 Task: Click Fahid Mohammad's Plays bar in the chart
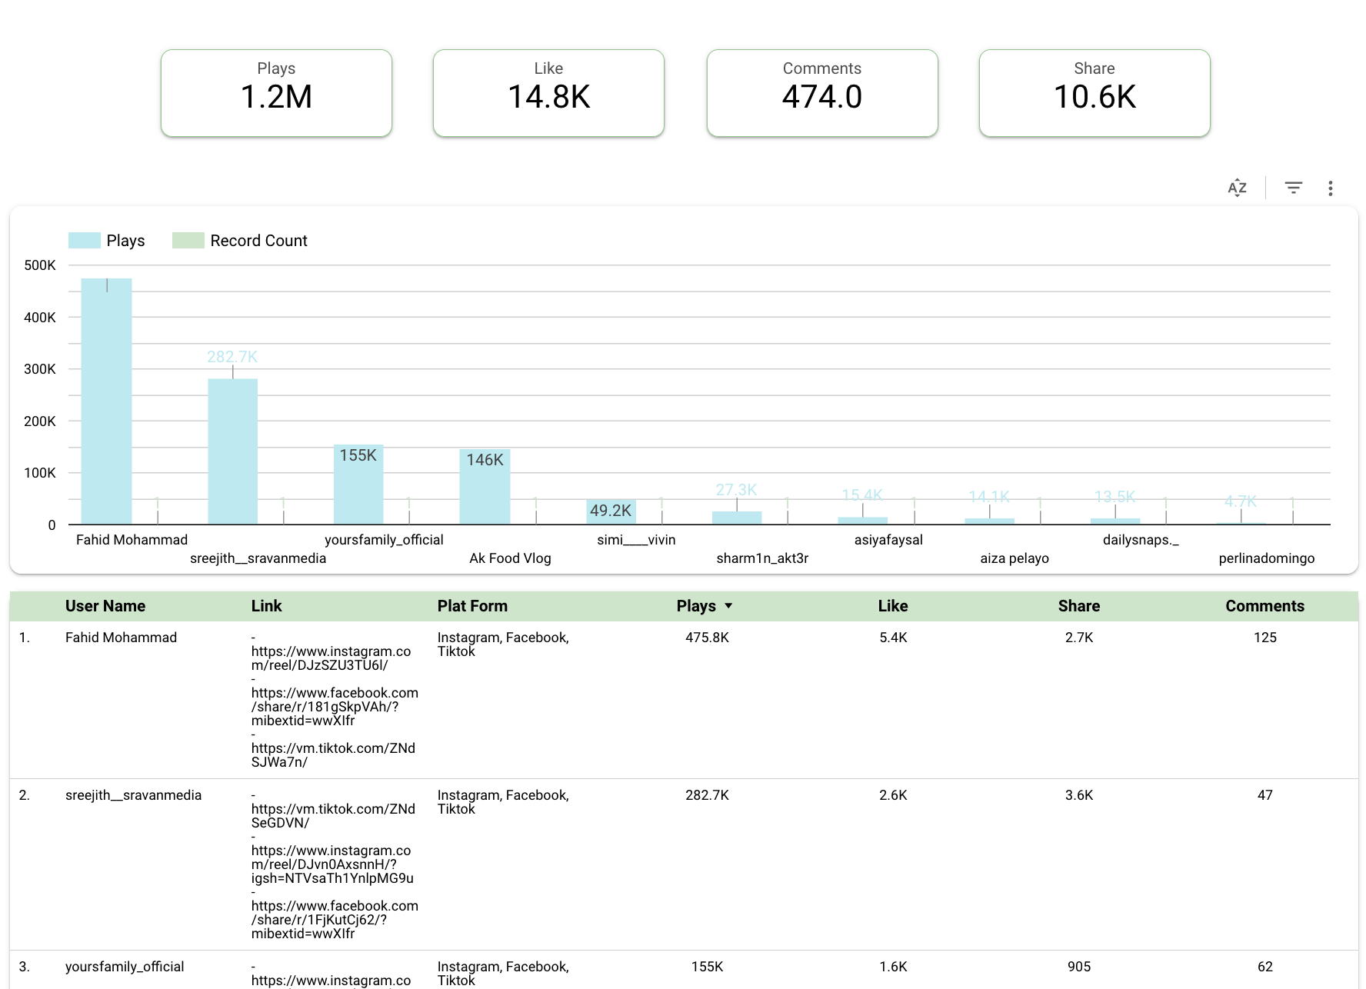(x=106, y=401)
